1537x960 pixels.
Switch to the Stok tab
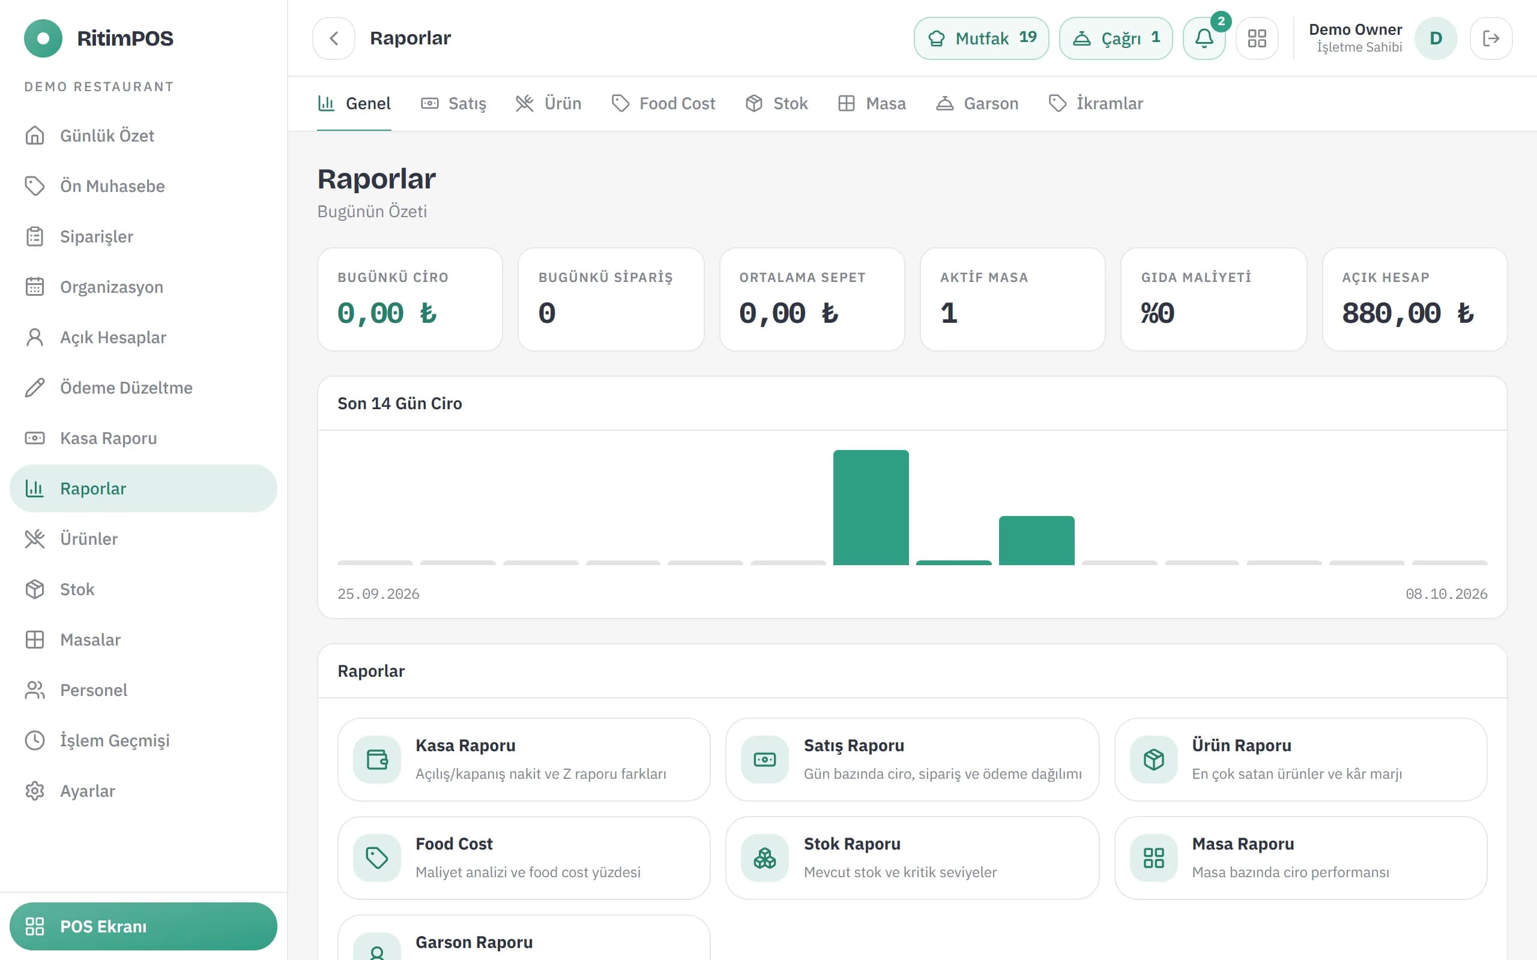click(776, 103)
